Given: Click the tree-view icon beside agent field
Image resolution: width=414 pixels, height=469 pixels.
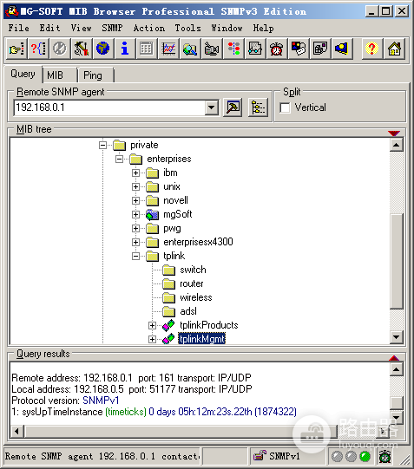Looking at the screenshot, I should click(x=258, y=107).
